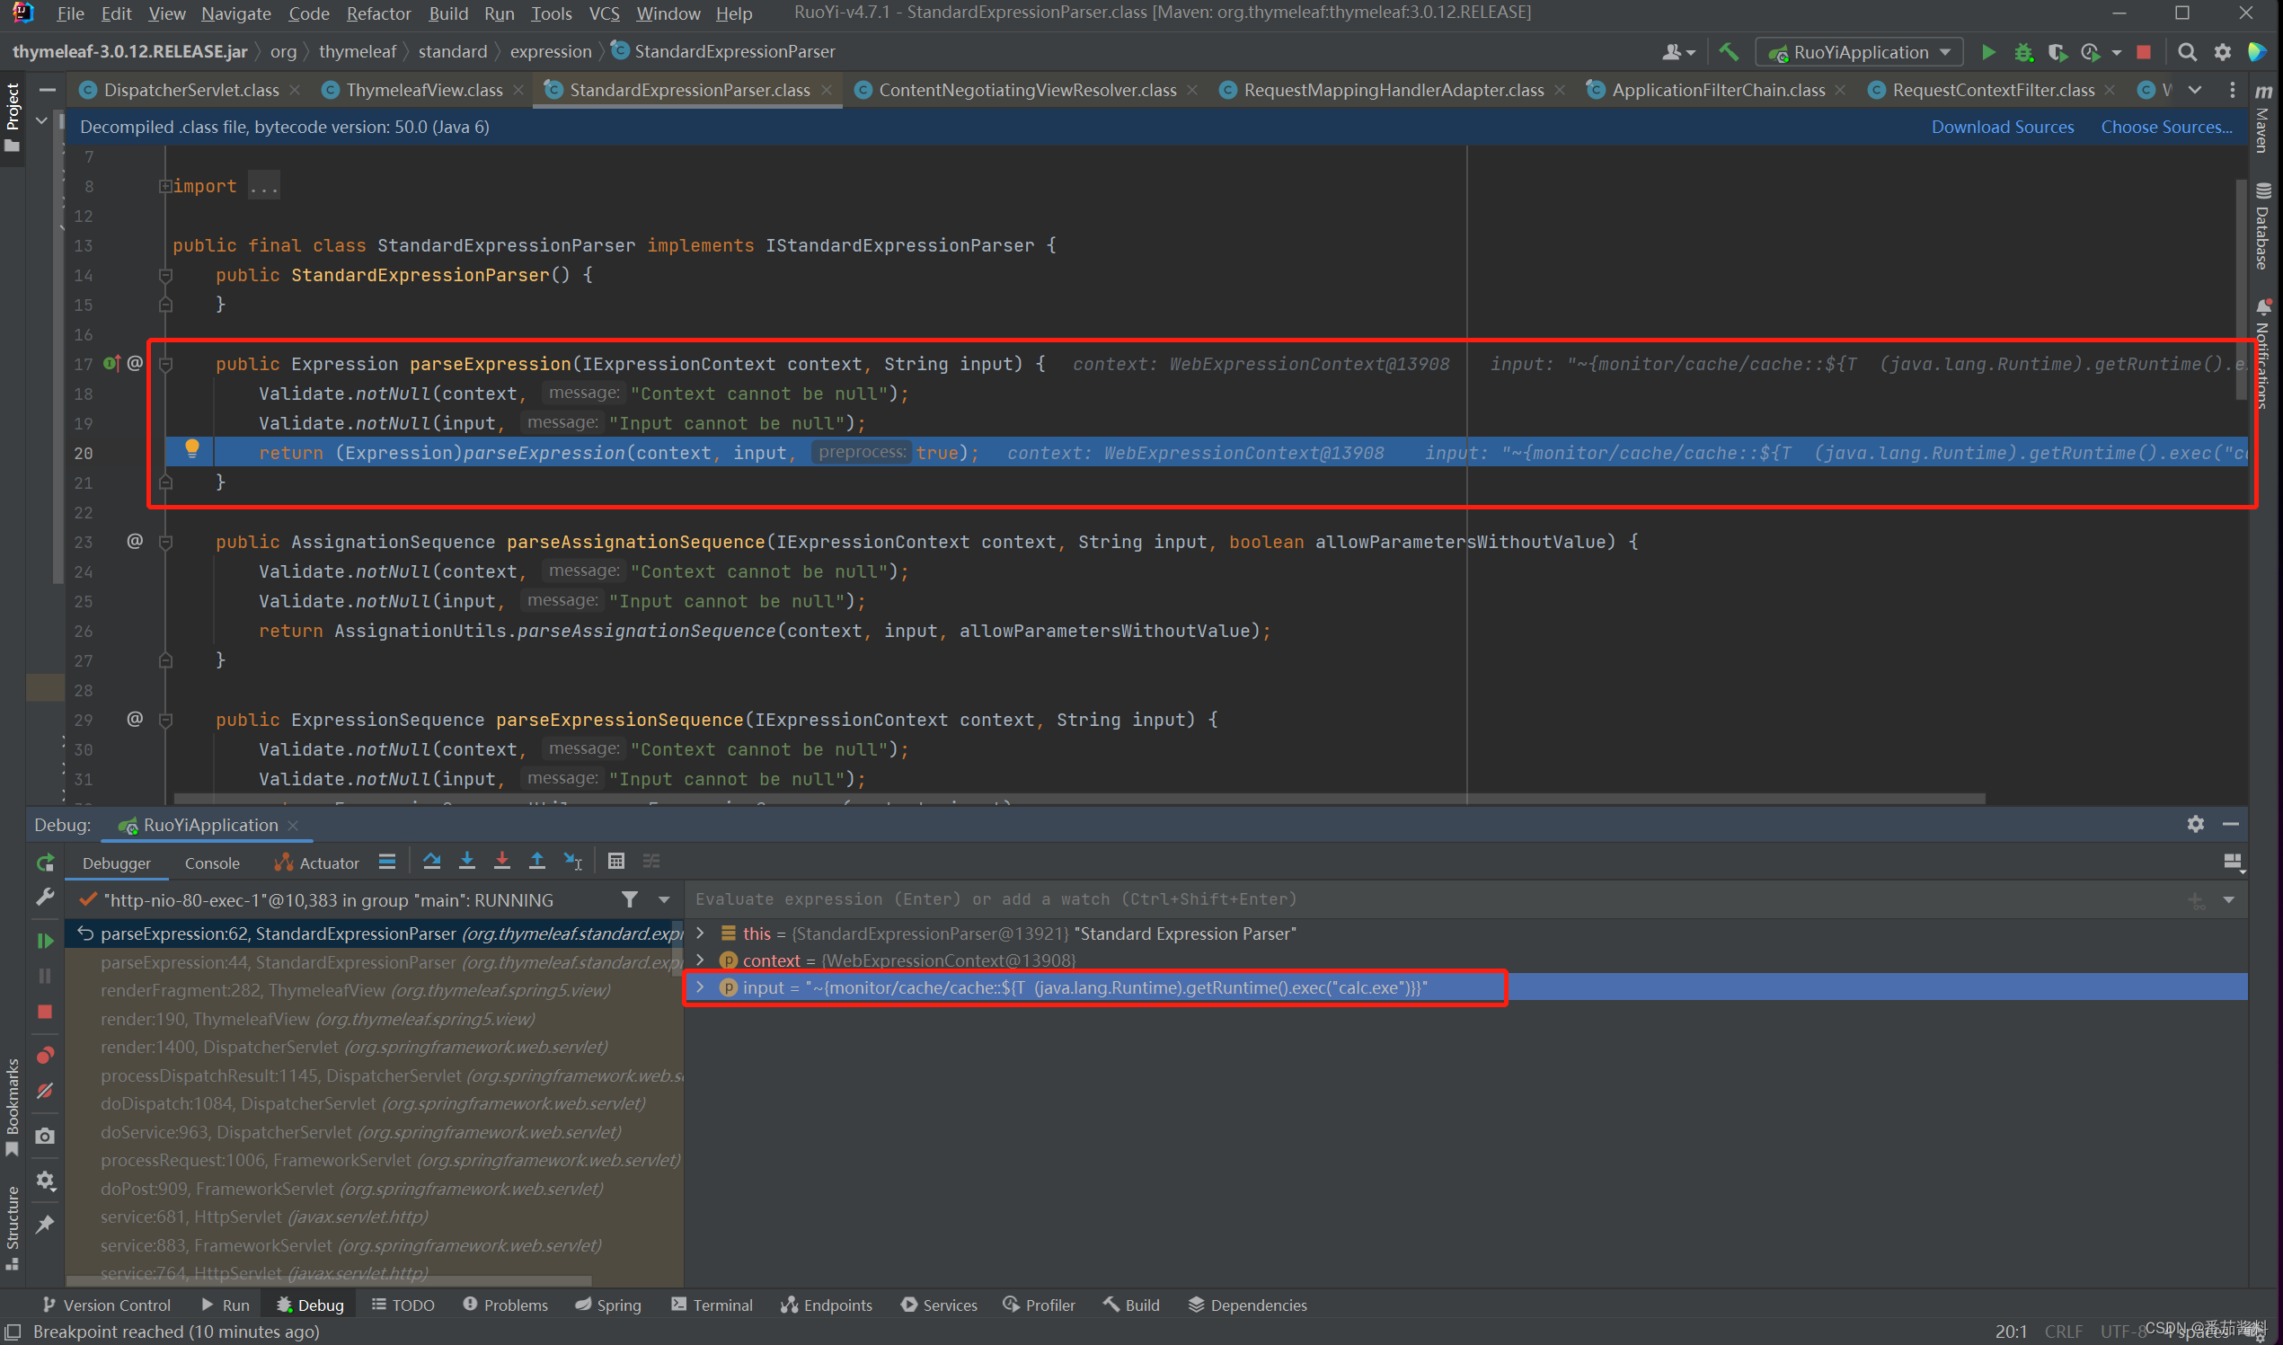Toggle the Project tool window
This screenshot has height=1345, width=2283.
[x=13, y=117]
